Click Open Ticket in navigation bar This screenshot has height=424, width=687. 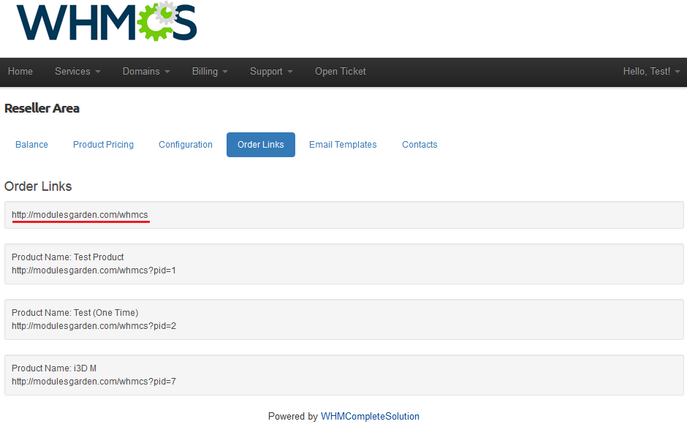[340, 72]
